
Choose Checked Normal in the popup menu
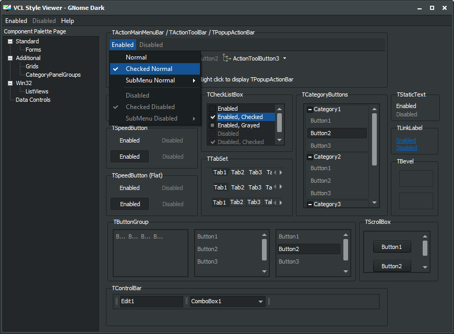pyautogui.click(x=155, y=69)
